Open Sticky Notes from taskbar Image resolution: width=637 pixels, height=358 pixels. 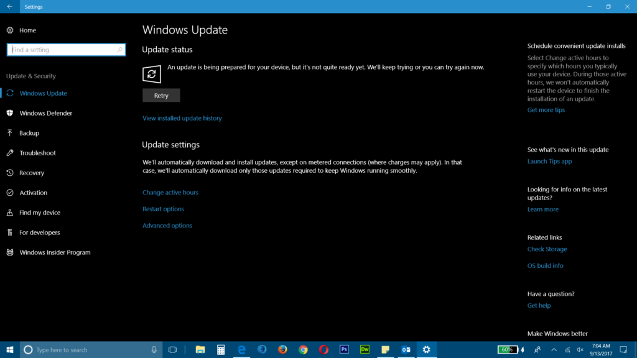386,349
